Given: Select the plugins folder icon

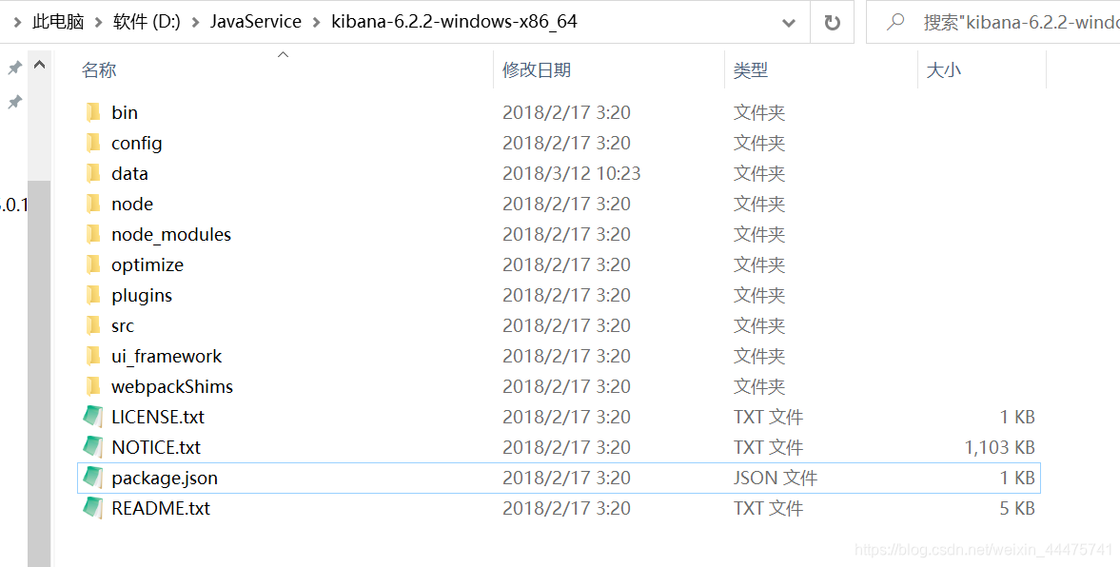Looking at the screenshot, I should [93, 295].
